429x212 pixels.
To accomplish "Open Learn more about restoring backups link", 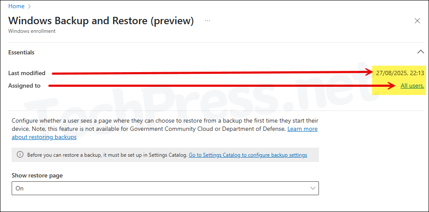I will pyautogui.click(x=164, y=133).
